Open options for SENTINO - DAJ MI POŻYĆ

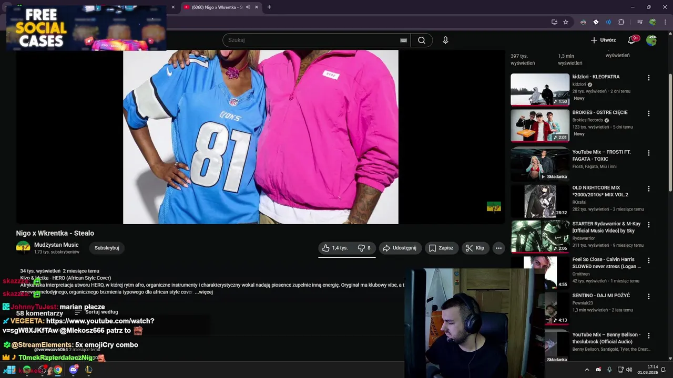[648, 296]
